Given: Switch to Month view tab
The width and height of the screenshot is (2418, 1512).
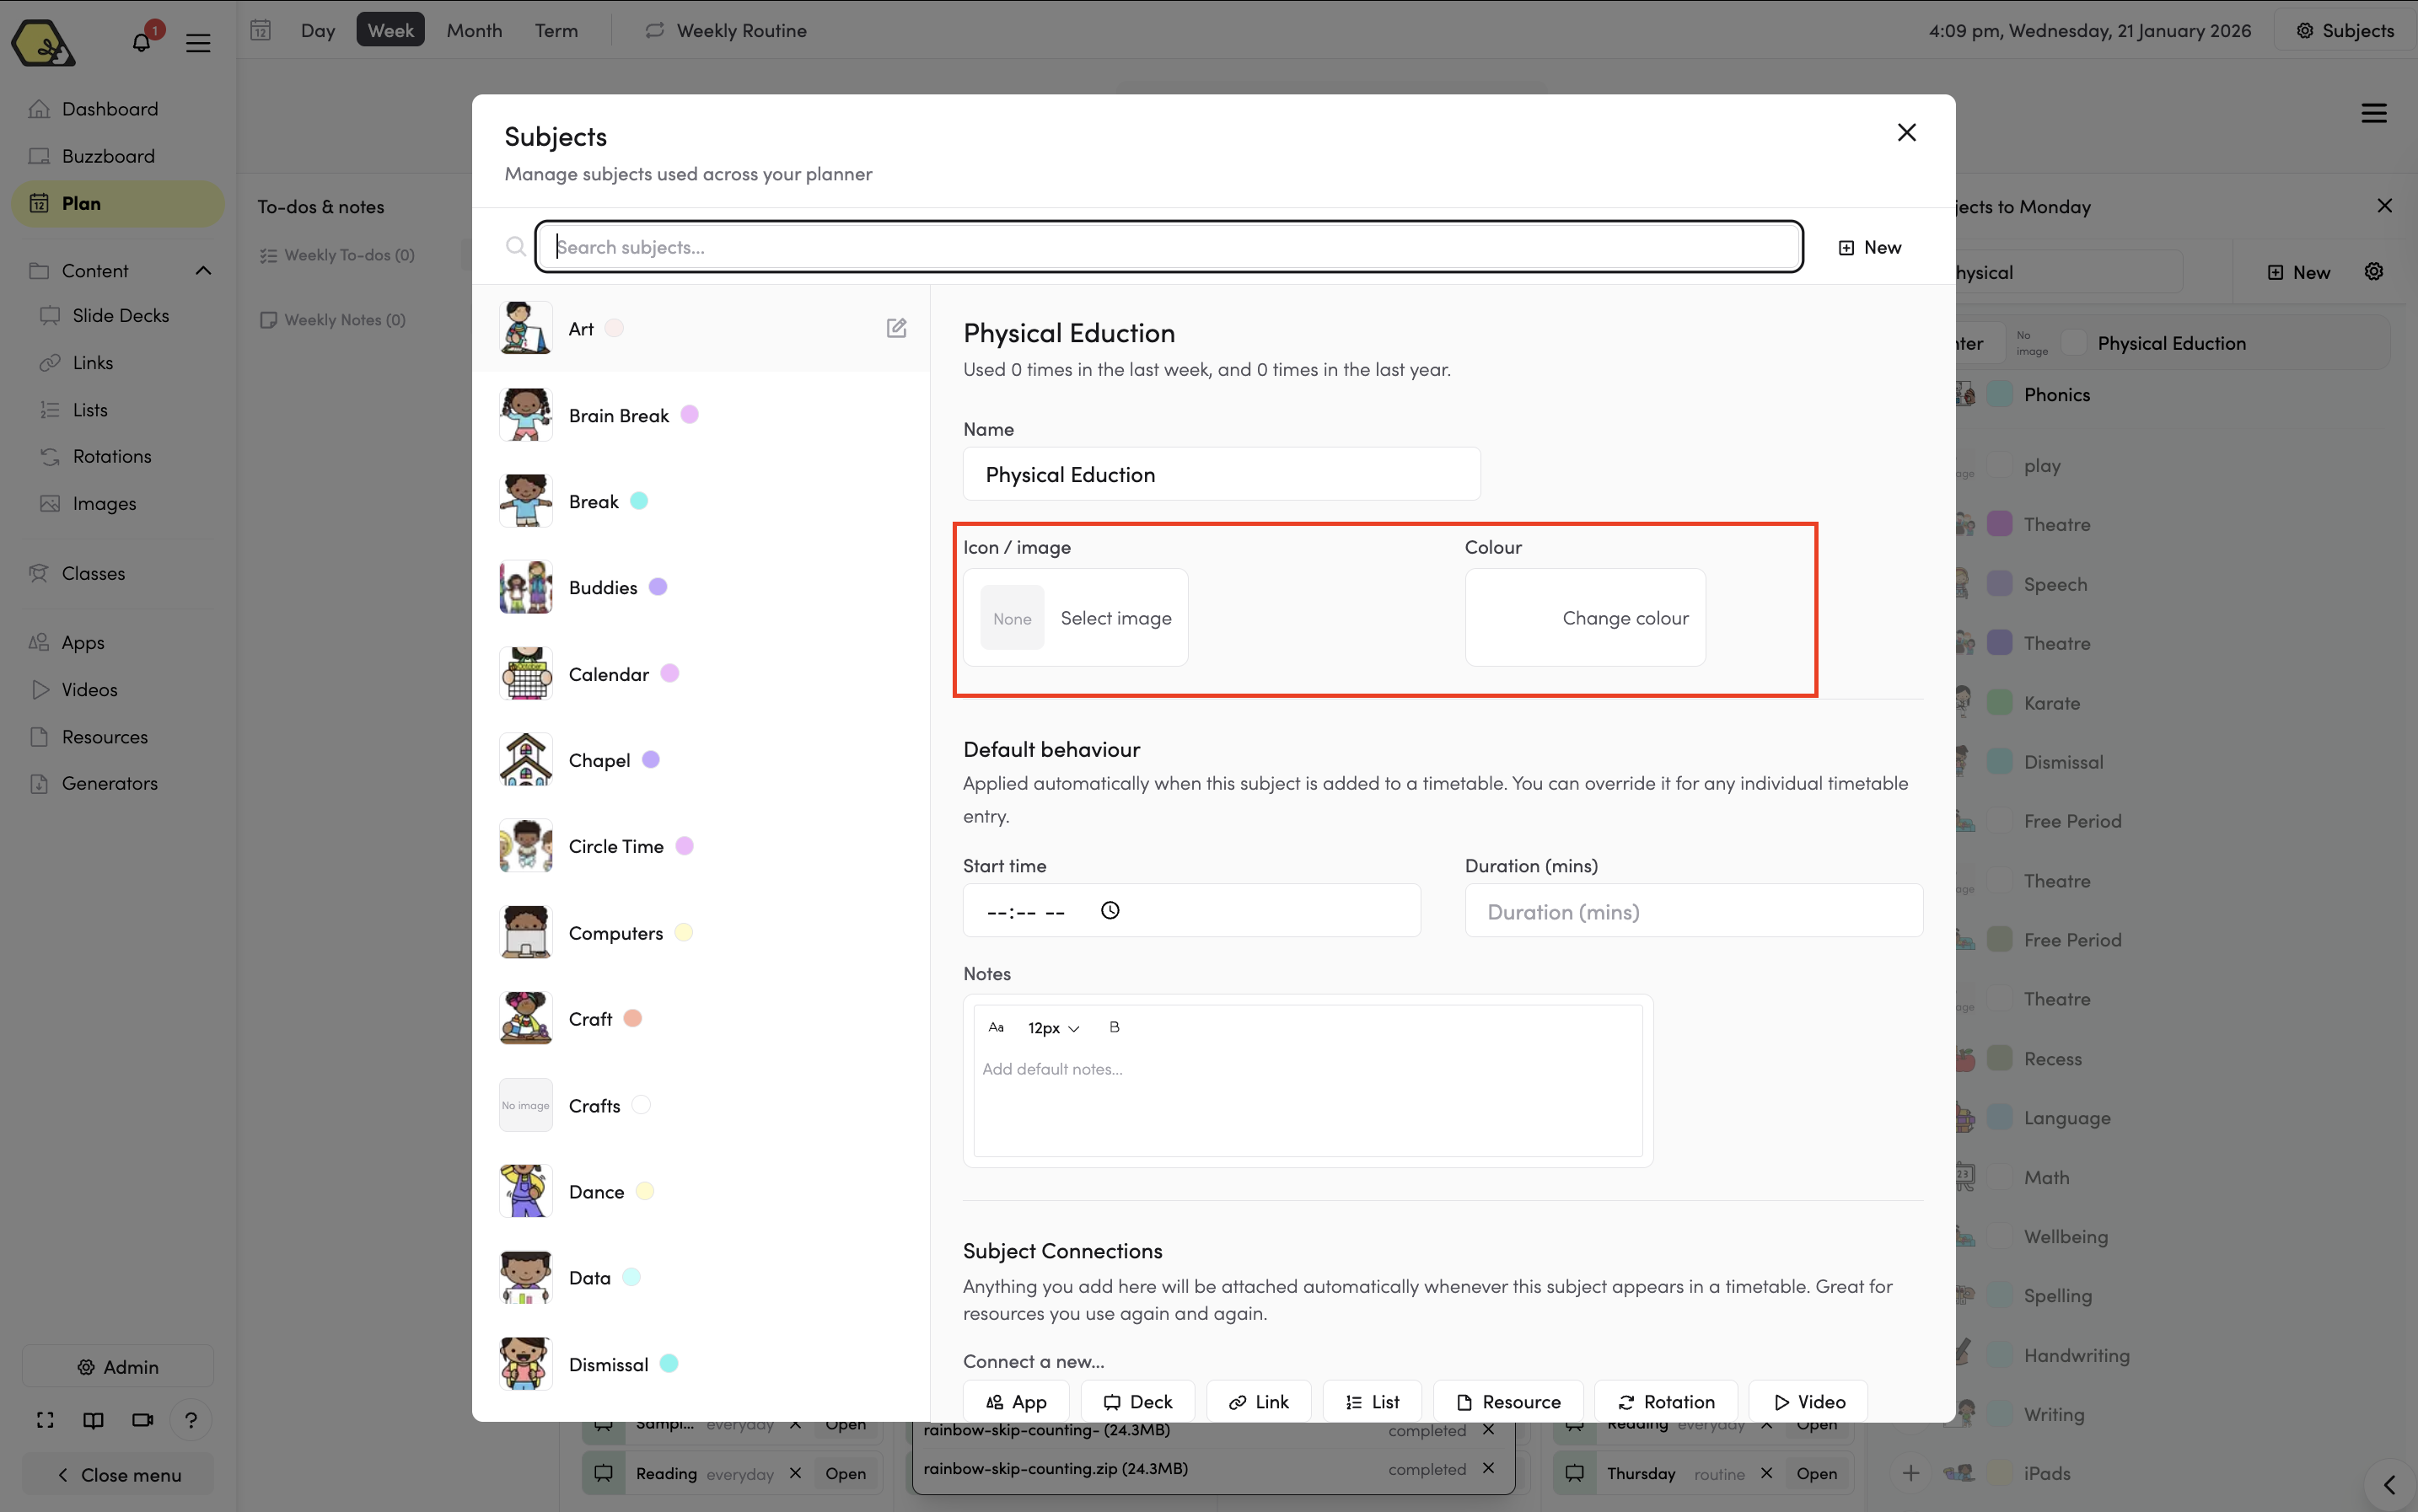Looking at the screenshot, I should click(x=474, y=30).
